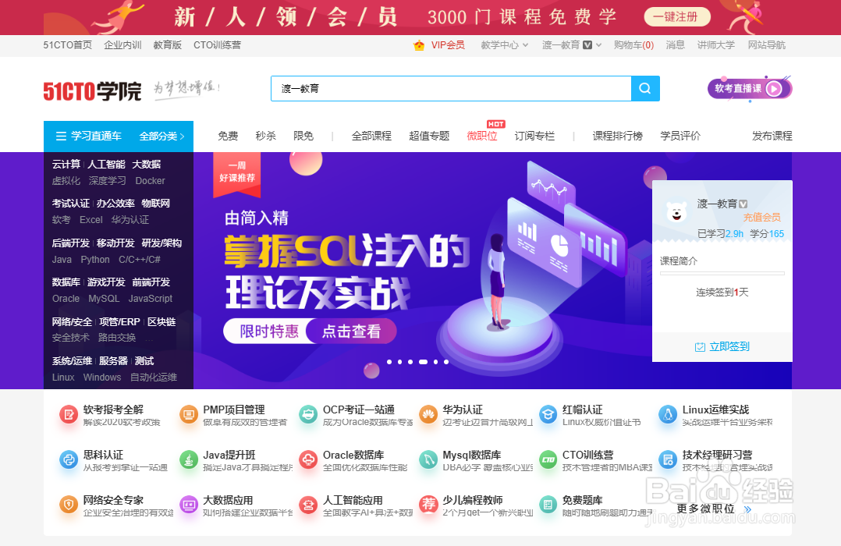Screen dimensions: 841x546
Task: Click the 点击查看 banner button
Action: pyautogui.click(x=351, y=331)
